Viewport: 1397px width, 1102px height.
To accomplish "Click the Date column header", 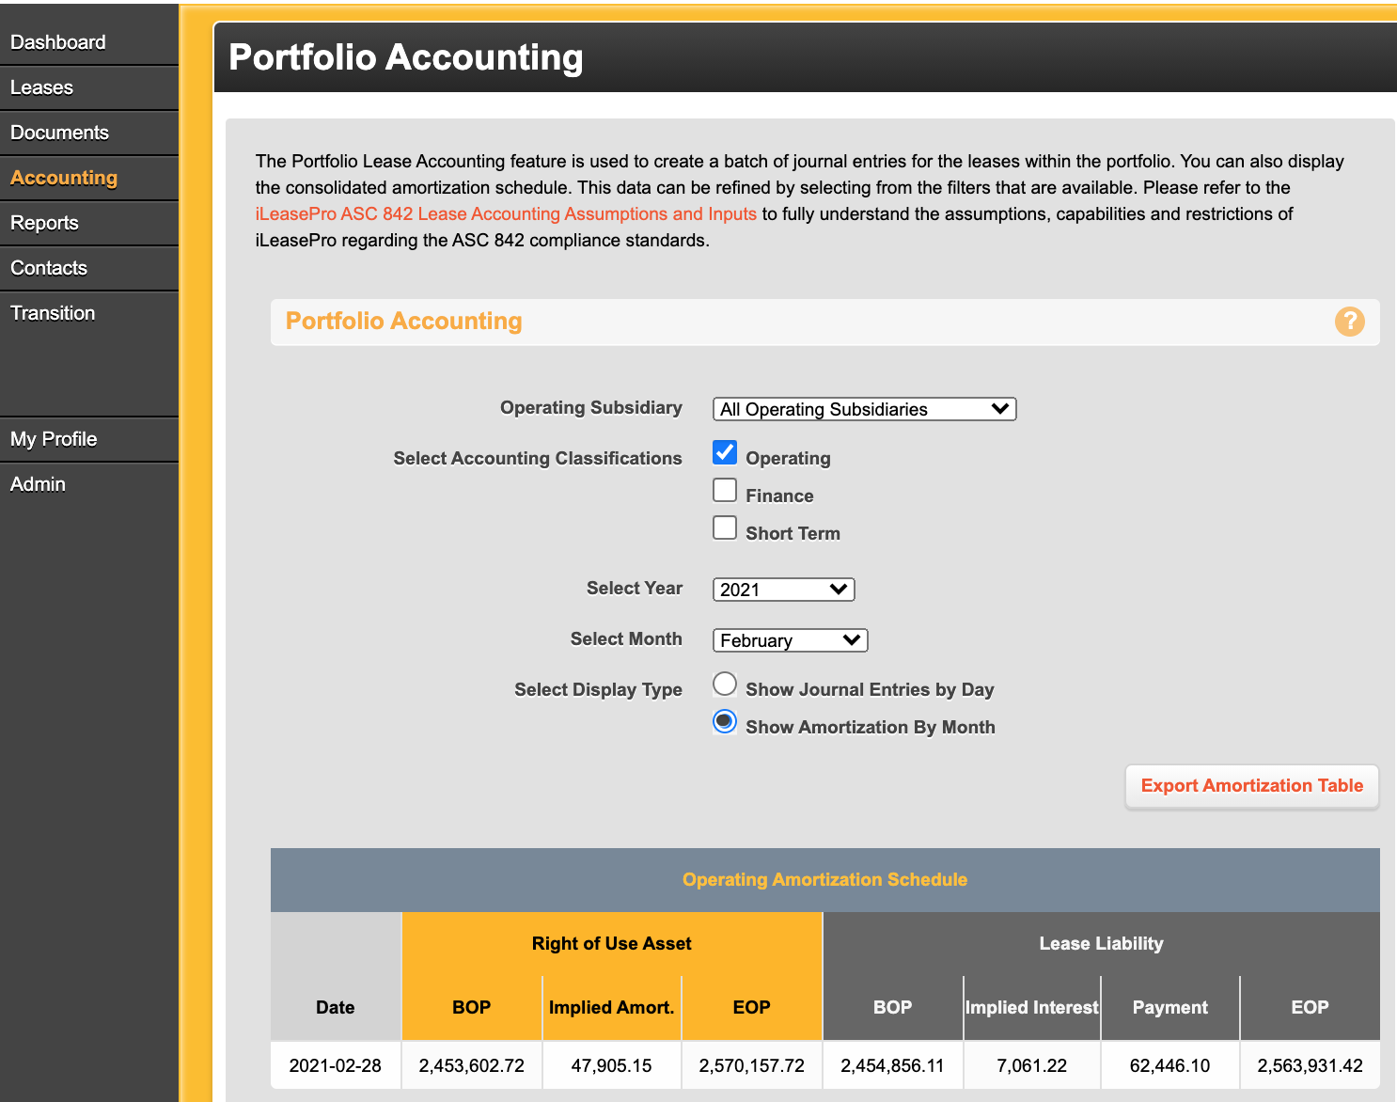I will coord(336,1007).
